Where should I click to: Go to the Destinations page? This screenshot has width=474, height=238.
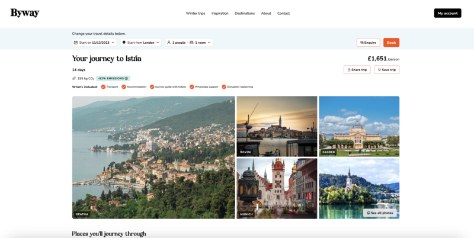[245, 13]
